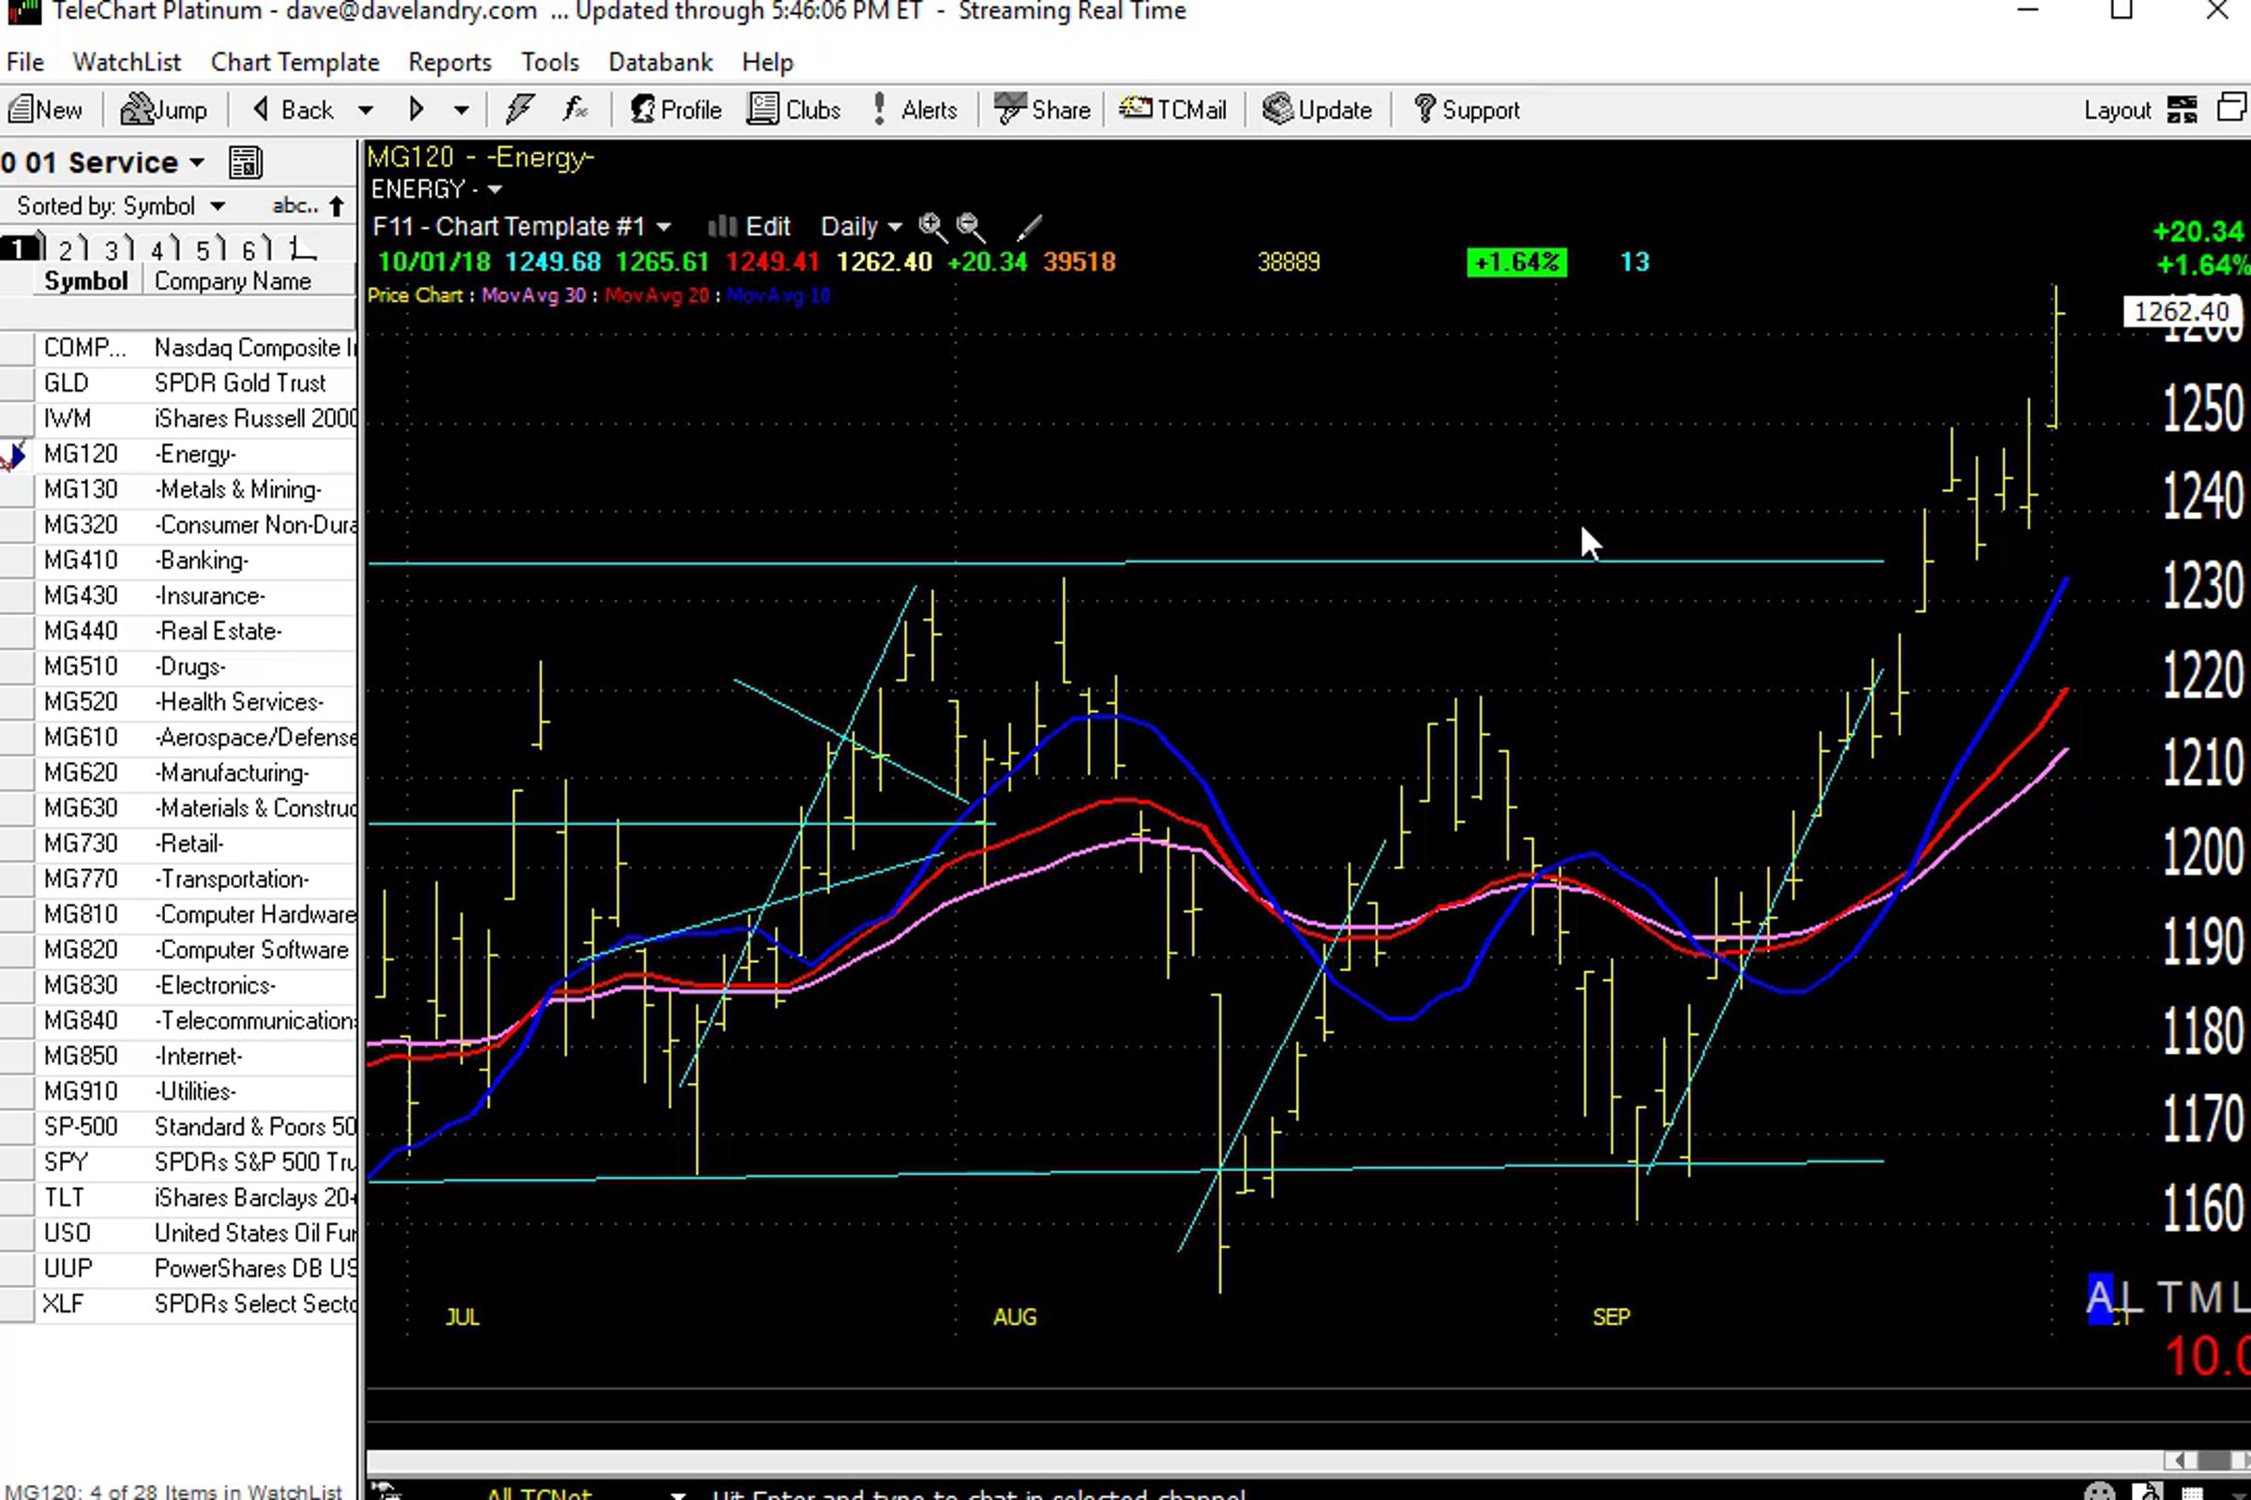Open TCMail
The width and height of the screenshot is (2251, 1500).
coord(1172,110)
